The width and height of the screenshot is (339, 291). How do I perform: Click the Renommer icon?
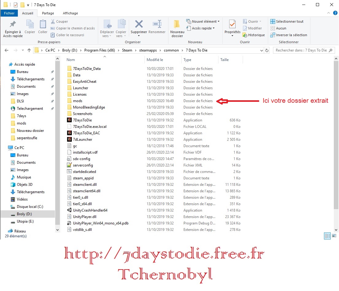pyautogui.click(x=157, y=24)
